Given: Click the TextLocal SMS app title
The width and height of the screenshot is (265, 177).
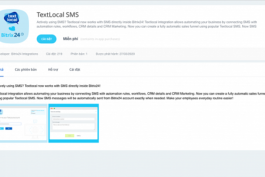Looking at the screenshot, I should 58,15.
